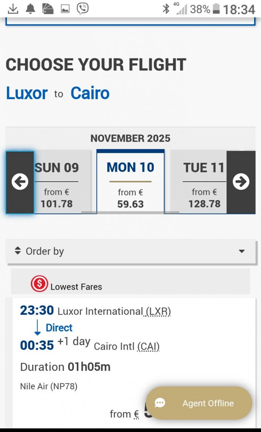Image resolution: width=261 pixels, height=432 pixels.
Task: Tap the image notification icon
Action: click(65, 8)
